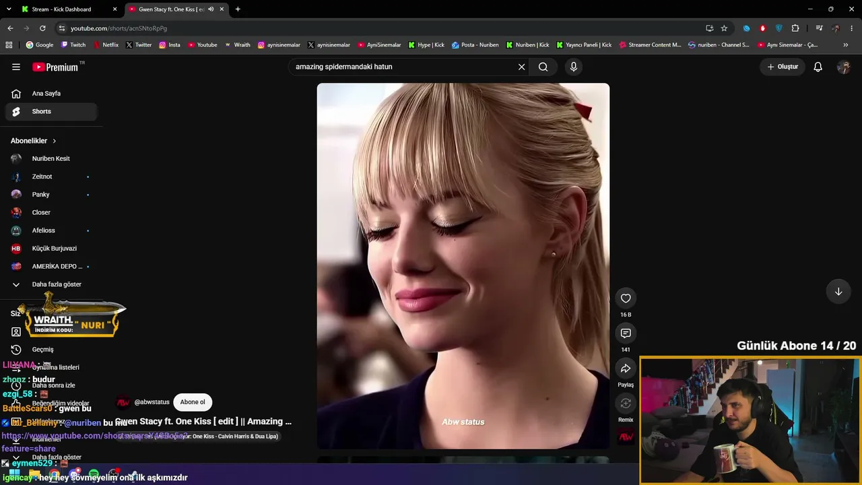Close the Kick Dashboard tab
Screen dimensions: 862x485
114,9
